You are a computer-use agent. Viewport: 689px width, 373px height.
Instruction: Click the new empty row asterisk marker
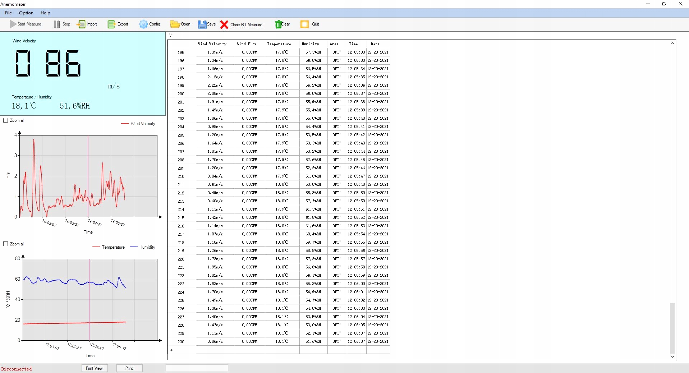(171, 350)
